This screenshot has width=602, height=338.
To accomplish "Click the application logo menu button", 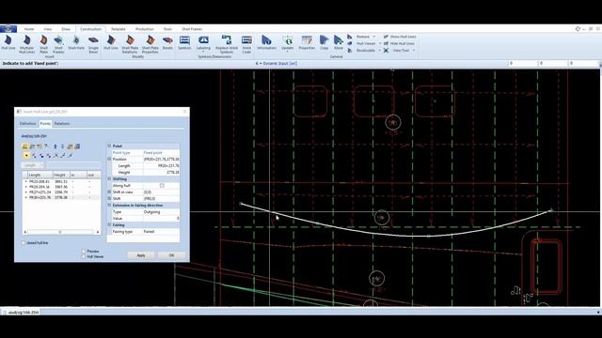I will click(x=8, y=29).
